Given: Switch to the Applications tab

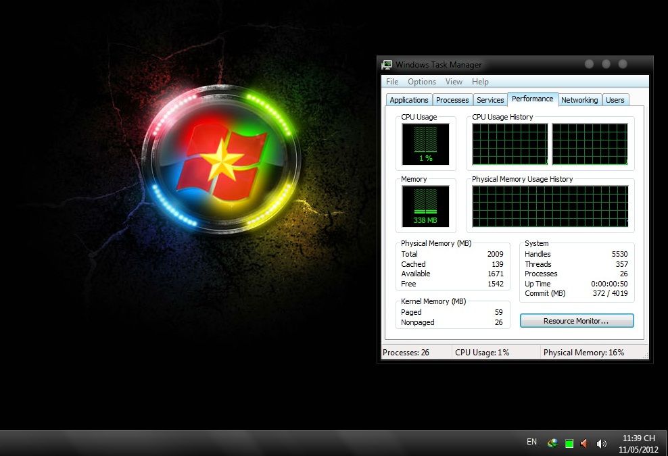Looking at the screenshot, I should [409, 100].
